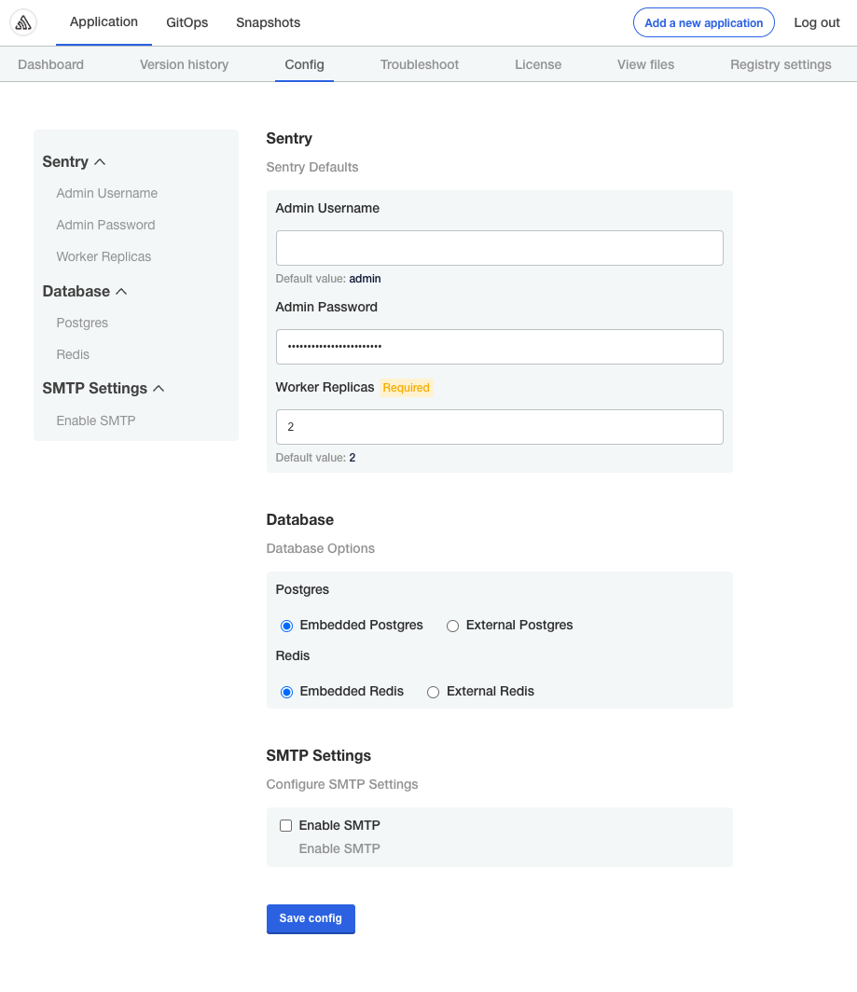Collapse the SMTP Settings section chevron
This screenshot has height=992, width=857.
[x=159, y=388]
